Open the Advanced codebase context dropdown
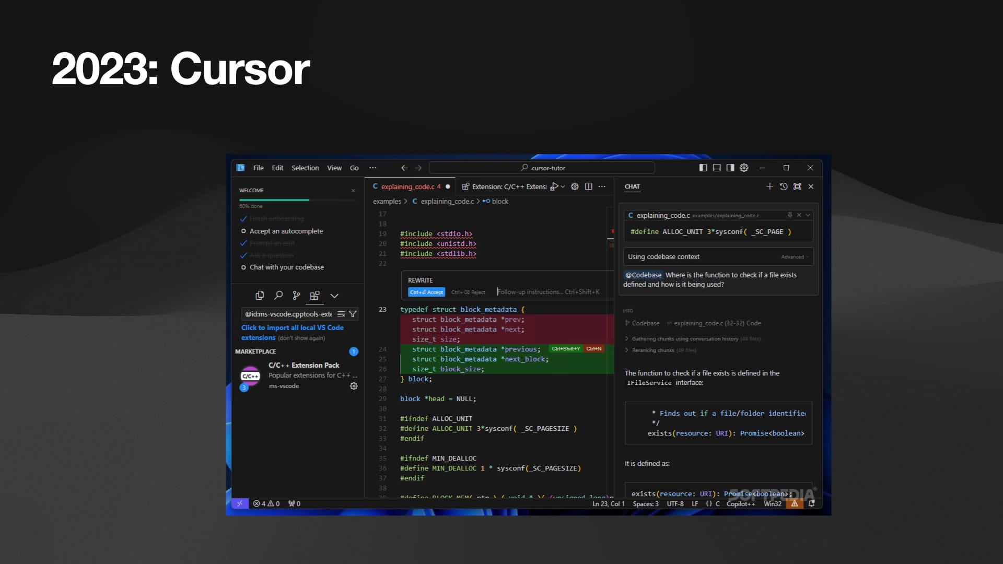This screenshot has height=564, width=1003. tap(794, 257)
